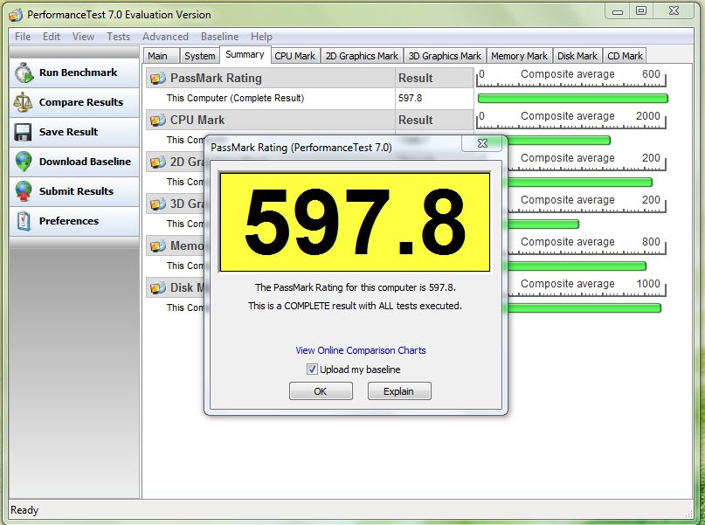Click the Compare Results button label

coord(81,102)
